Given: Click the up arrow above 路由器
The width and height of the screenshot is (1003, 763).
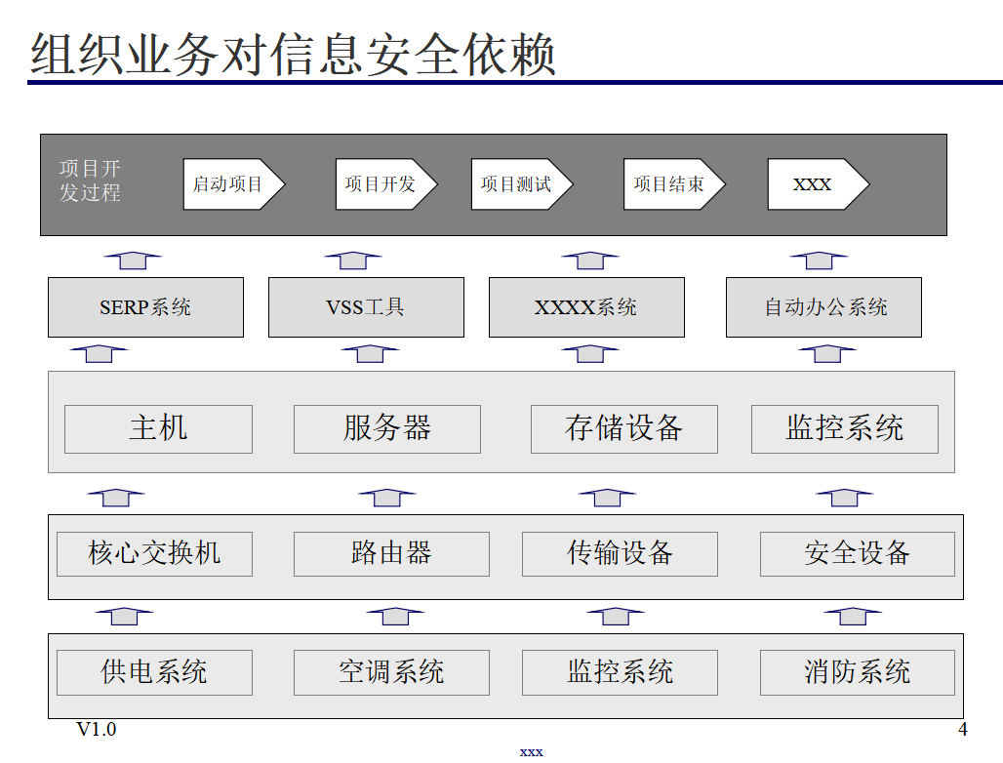Looking at the screenshot, I should coord(387,498).
